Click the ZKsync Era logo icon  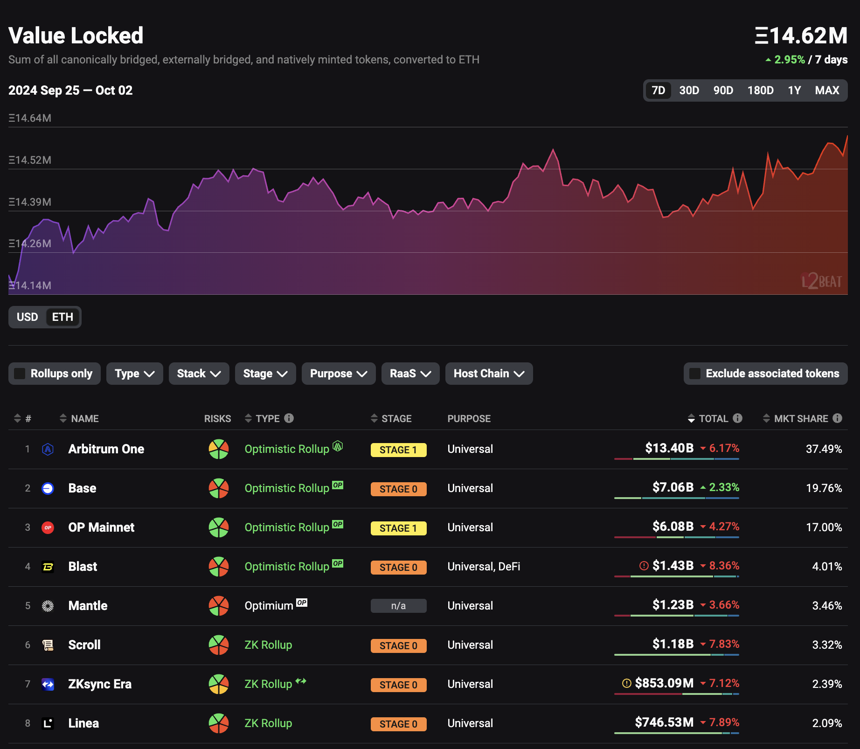[x=48, y=684]
